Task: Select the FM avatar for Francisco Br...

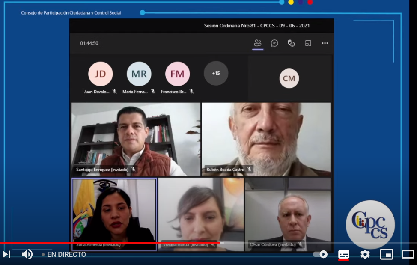Action: 177,74
